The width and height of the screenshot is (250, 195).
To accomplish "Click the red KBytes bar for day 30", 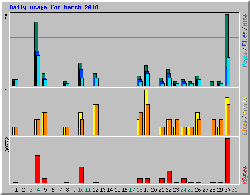I will pyautogui.click(x=228, y=161).
